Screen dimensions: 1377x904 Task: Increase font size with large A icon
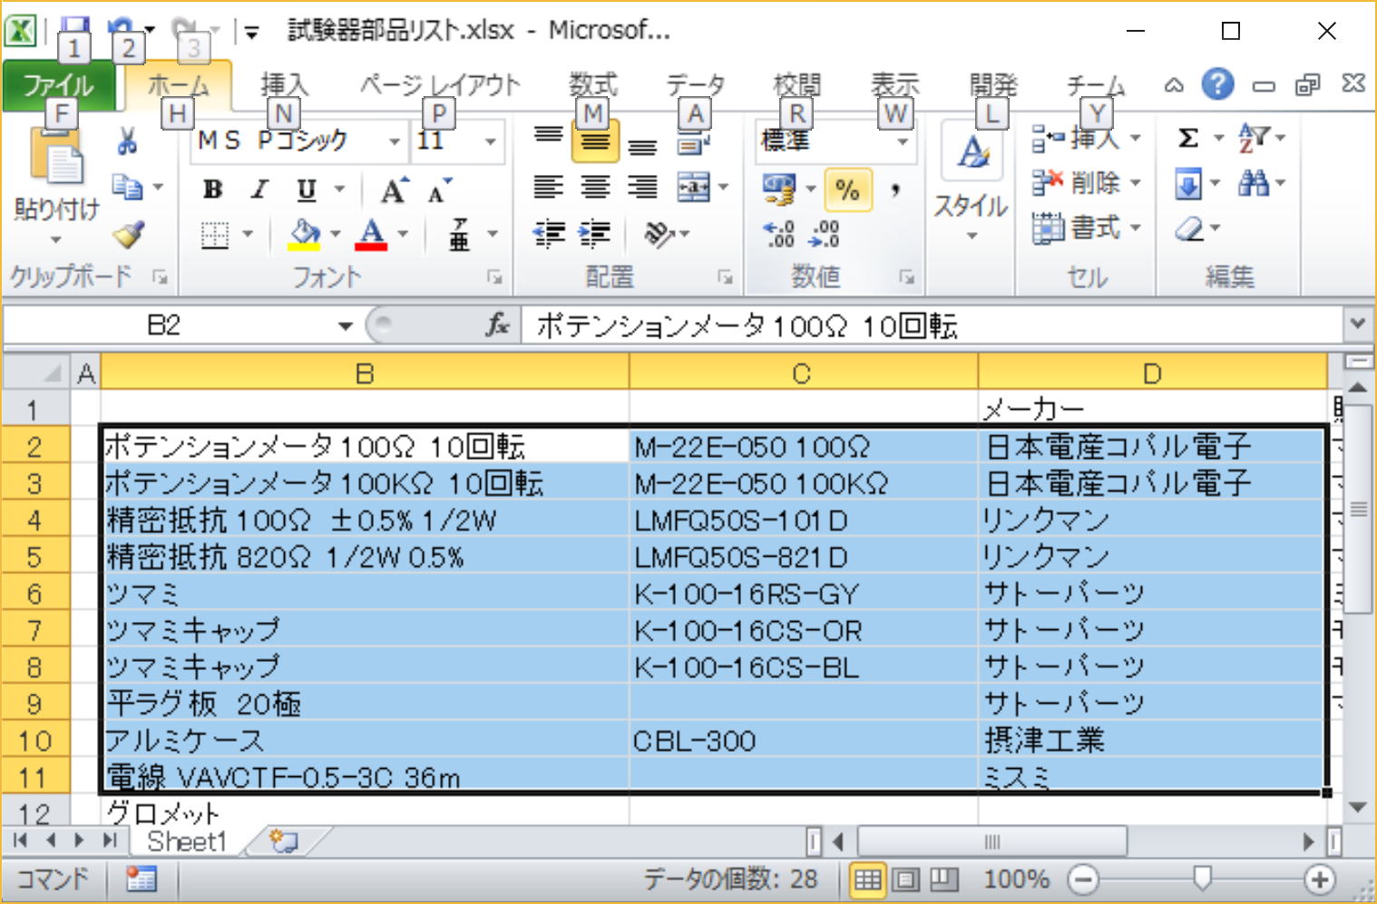[394, 190]
